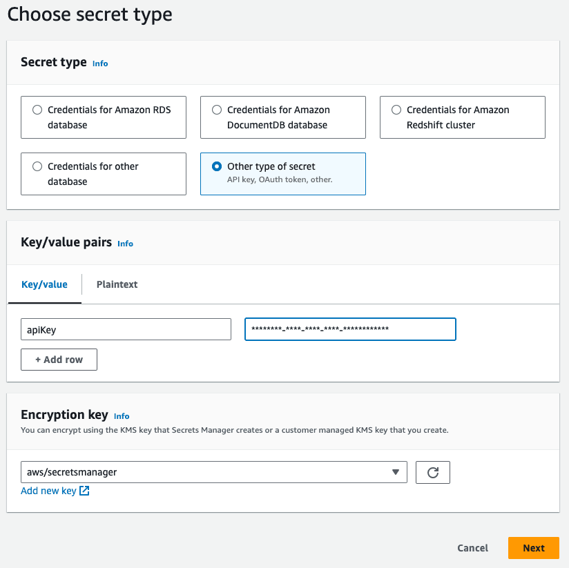Click the masked secret value input field
The width and height of the screenshot is (569, 568).
point(350,329)
